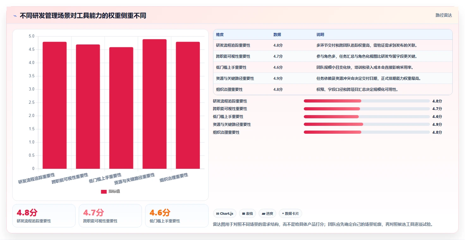Click the 跨职能可视性重要性 bar in chart
The height and width of the screenshot is (240, 465).
coord(88,107)
